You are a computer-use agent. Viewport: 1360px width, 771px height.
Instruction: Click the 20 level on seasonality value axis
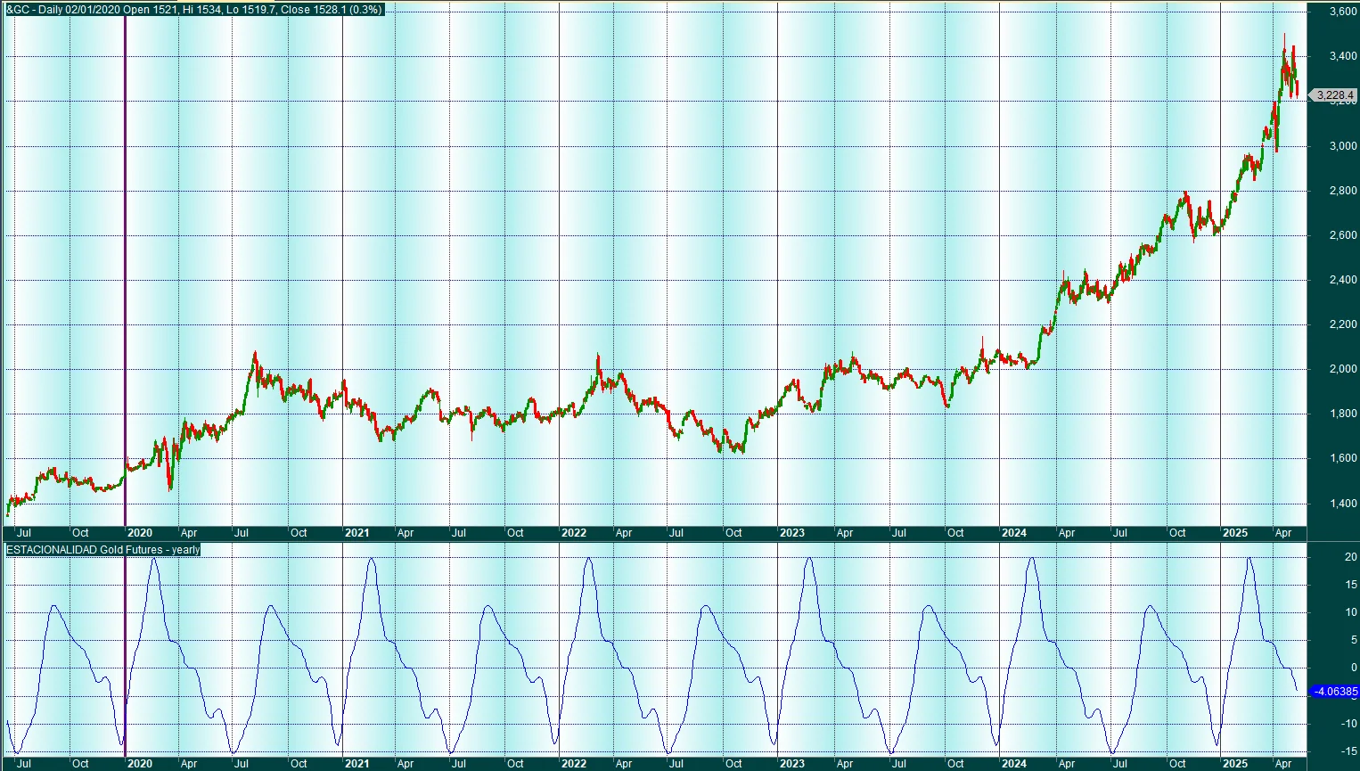coord(1351,557)
